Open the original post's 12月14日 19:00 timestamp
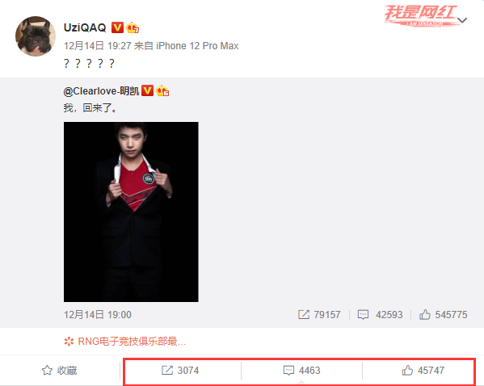The height and width of the screenshot is (386, 484). [98, 315]
